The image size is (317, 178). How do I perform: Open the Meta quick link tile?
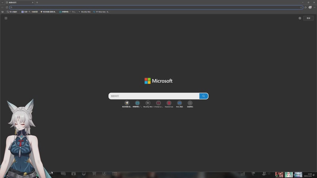tap(180, 104)
